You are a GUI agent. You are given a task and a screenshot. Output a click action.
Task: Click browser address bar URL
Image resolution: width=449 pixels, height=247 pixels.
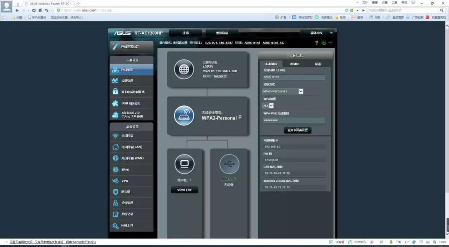point(86,10)
